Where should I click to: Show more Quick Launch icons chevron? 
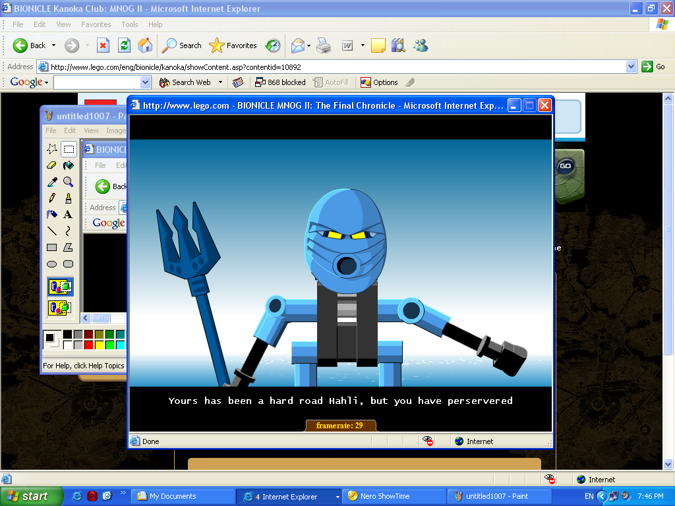[x=123, y=493]
